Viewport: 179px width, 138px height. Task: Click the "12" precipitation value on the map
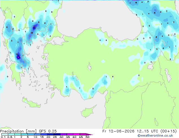pos(32,33)
